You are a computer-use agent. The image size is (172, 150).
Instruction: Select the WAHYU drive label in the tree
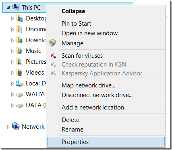tap(36, 94)
